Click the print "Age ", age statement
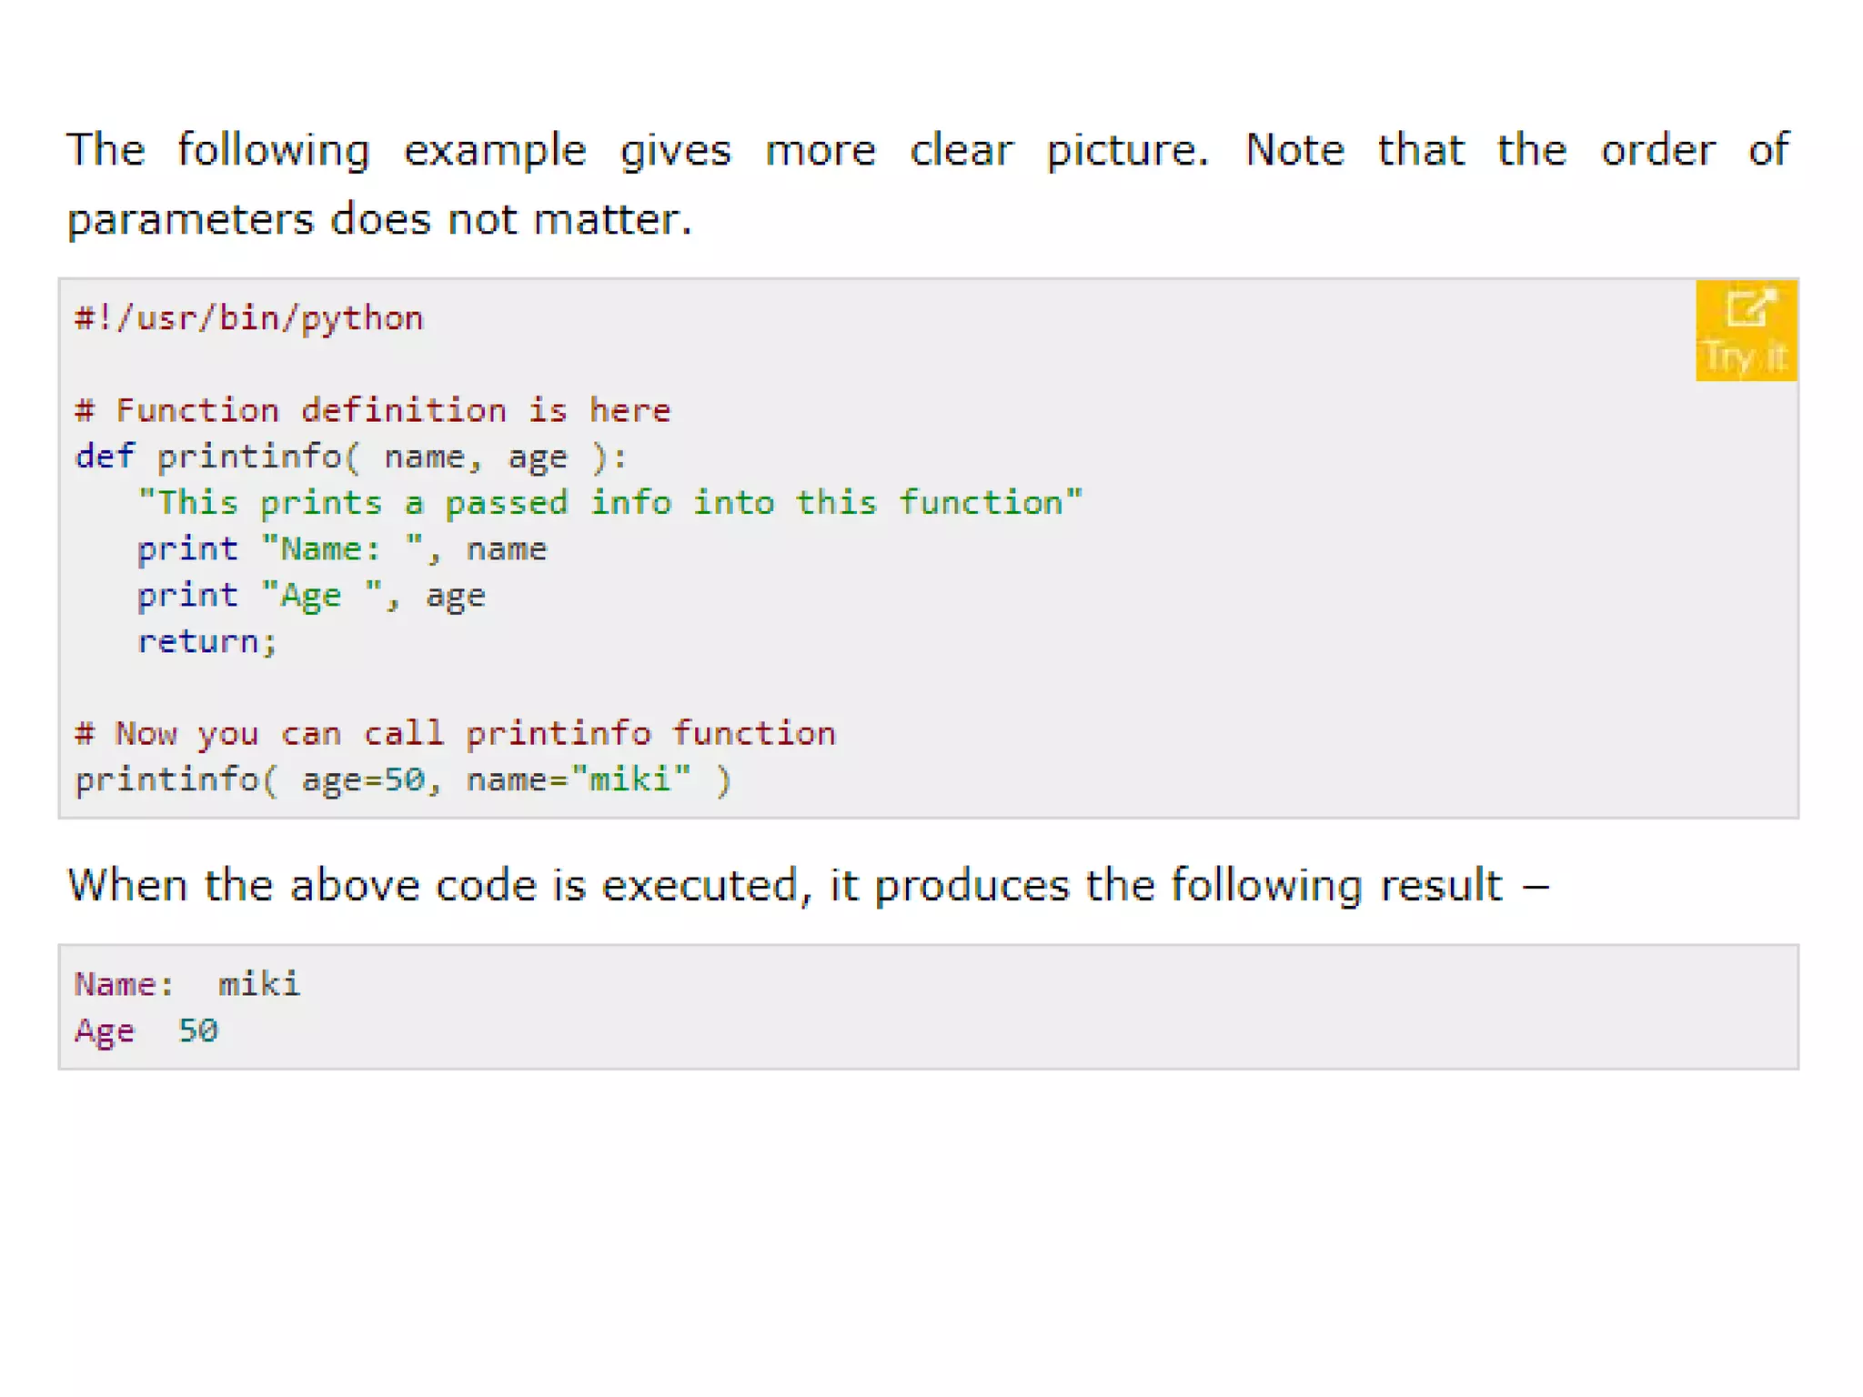 [311, 596]
